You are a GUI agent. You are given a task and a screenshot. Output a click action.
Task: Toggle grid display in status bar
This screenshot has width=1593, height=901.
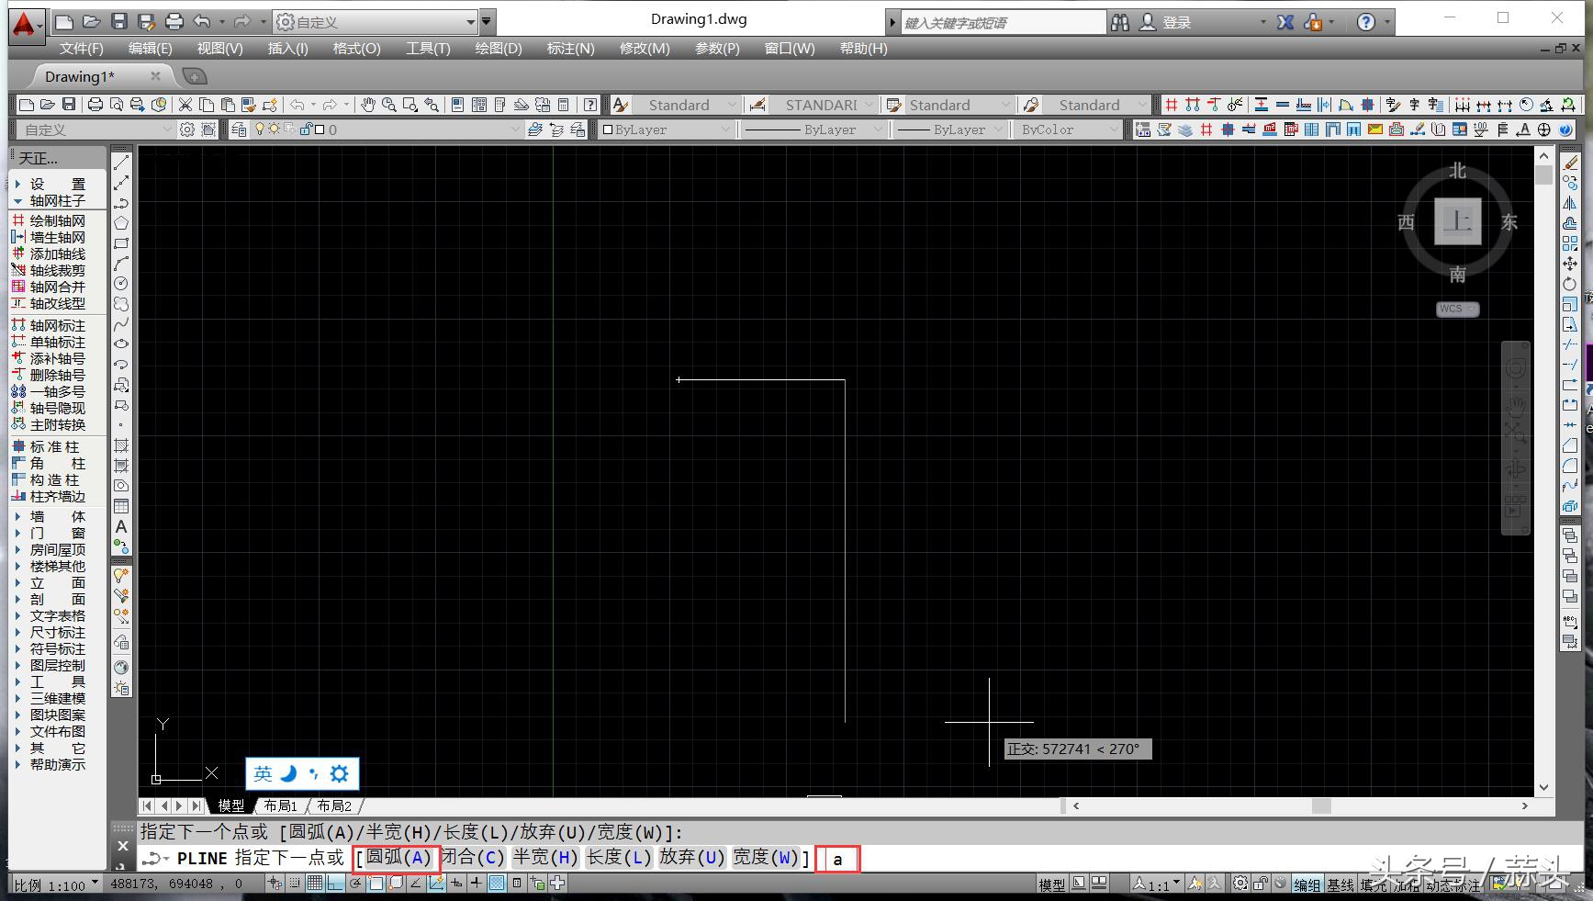pos(315,884)
